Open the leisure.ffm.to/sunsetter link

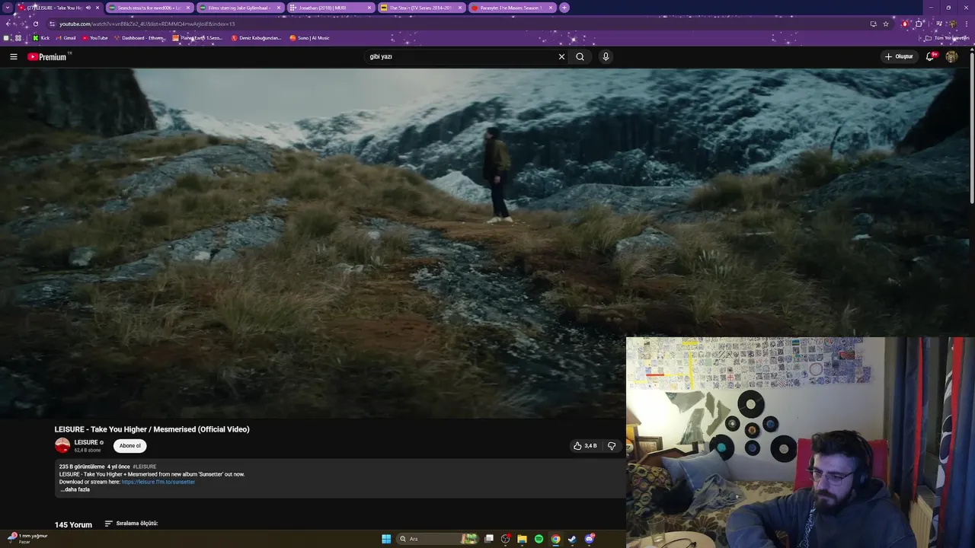pyautogui.click(x=158, y=482)
